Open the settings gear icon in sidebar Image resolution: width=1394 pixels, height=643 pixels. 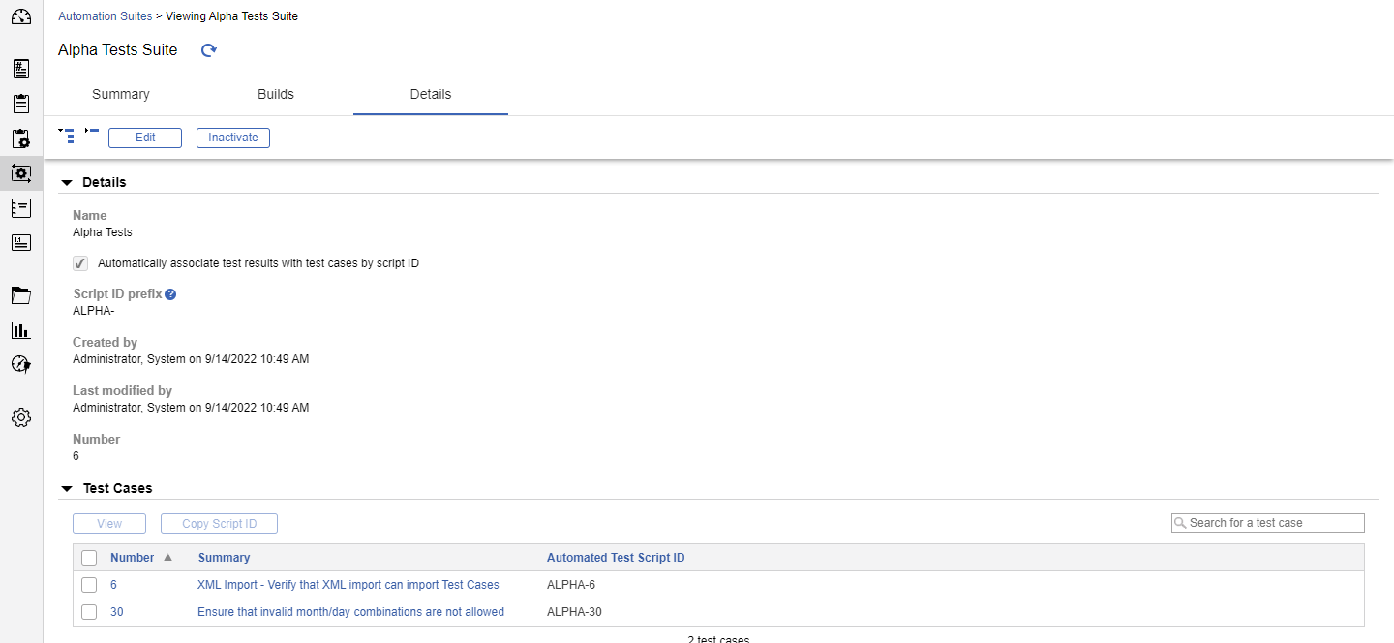point(21,417)
